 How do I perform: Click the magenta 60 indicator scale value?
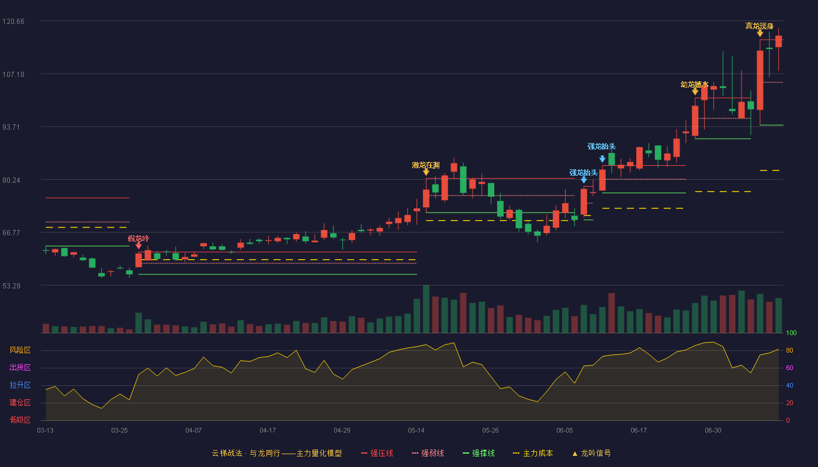pos(789,368)
